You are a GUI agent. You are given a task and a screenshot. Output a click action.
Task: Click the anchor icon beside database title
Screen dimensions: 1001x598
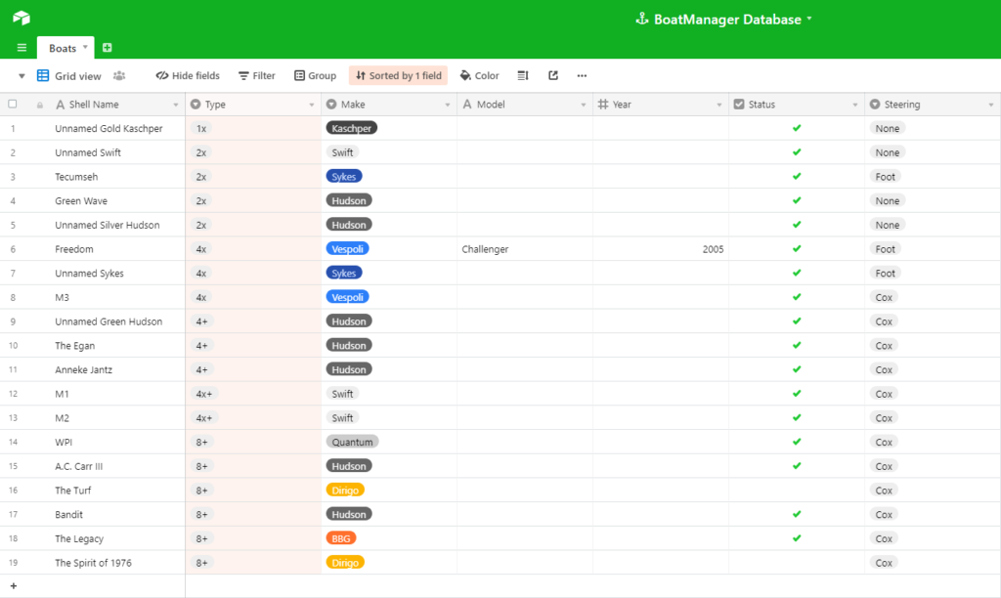tap(641, 19)
